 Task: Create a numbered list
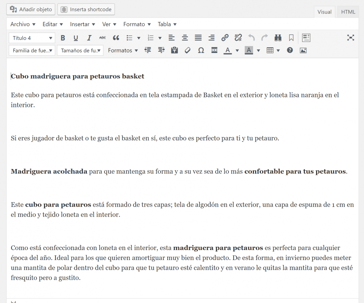click(x=151, y=38)
